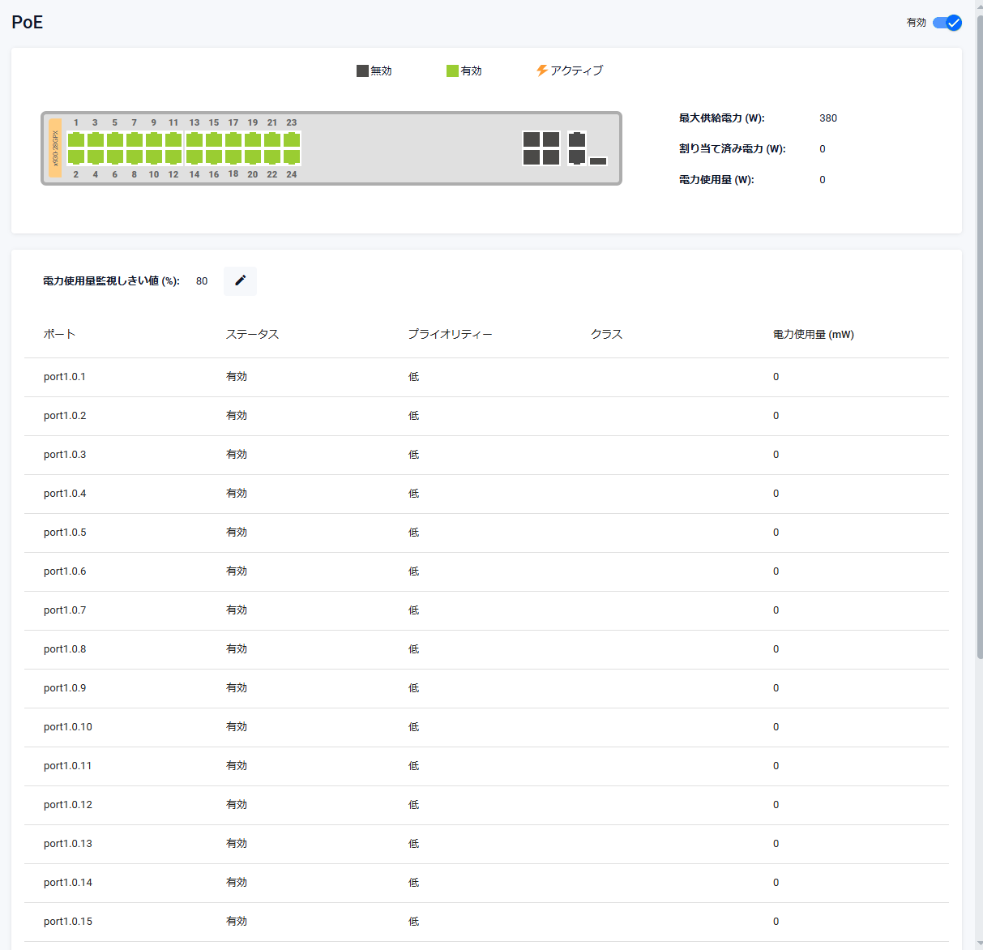This screenshot has width=983, height=950.
Task: Select port 24 on the switch diagram
Action: pyautogui.click(x=292, y=157)
